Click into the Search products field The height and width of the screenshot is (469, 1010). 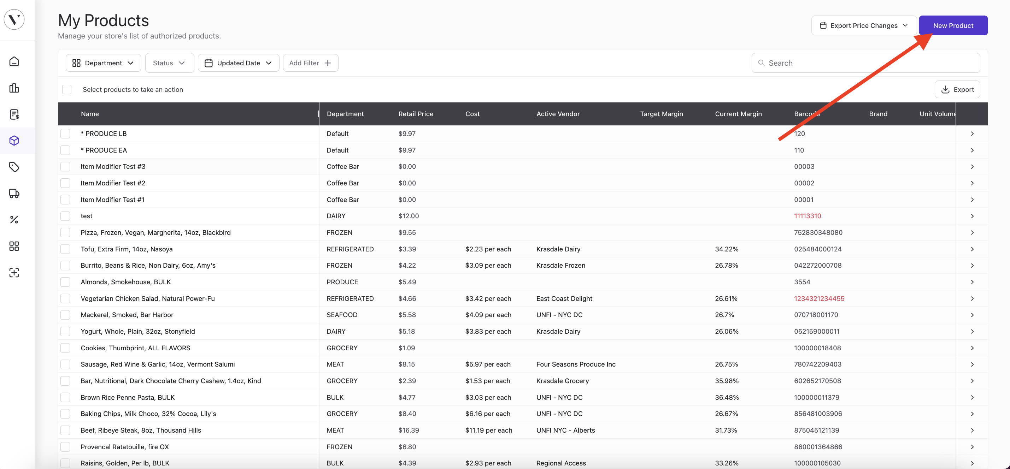coord(866,63)
